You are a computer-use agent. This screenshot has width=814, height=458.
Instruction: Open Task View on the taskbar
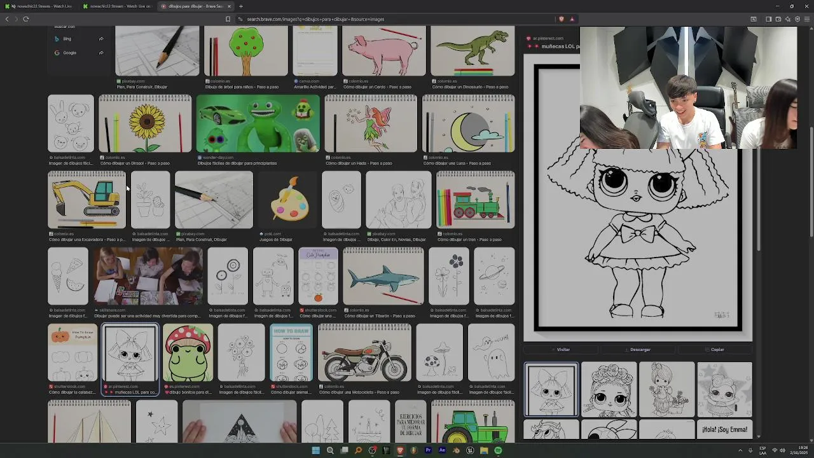pos(344,450)
